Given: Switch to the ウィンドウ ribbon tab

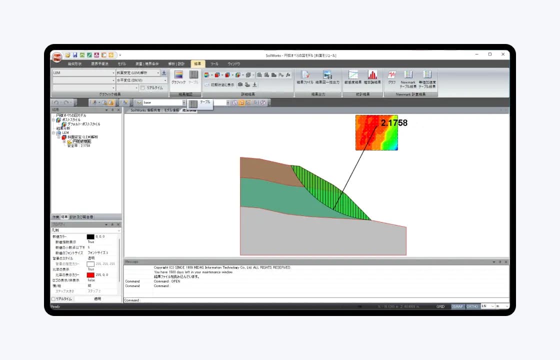Looking at the screenshot, I should (234, 63).
